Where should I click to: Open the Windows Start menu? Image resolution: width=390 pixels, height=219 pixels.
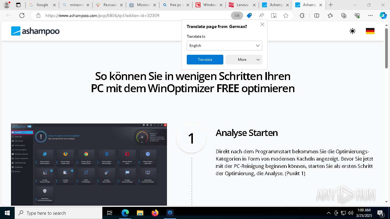pos(7,213)
